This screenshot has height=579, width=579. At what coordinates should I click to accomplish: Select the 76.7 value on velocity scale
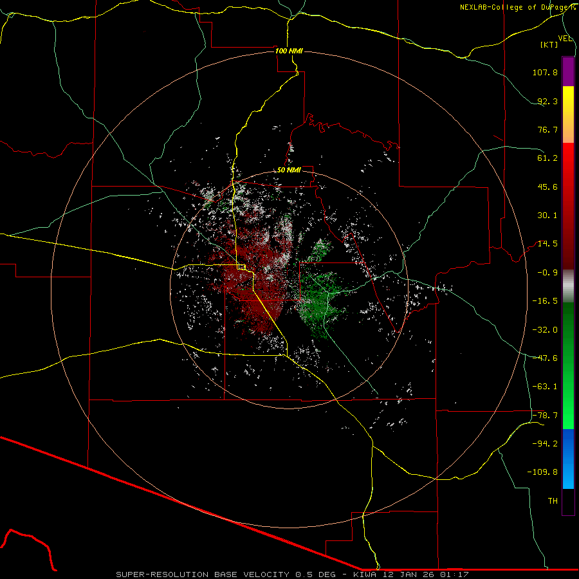click(x=547, y=129)
